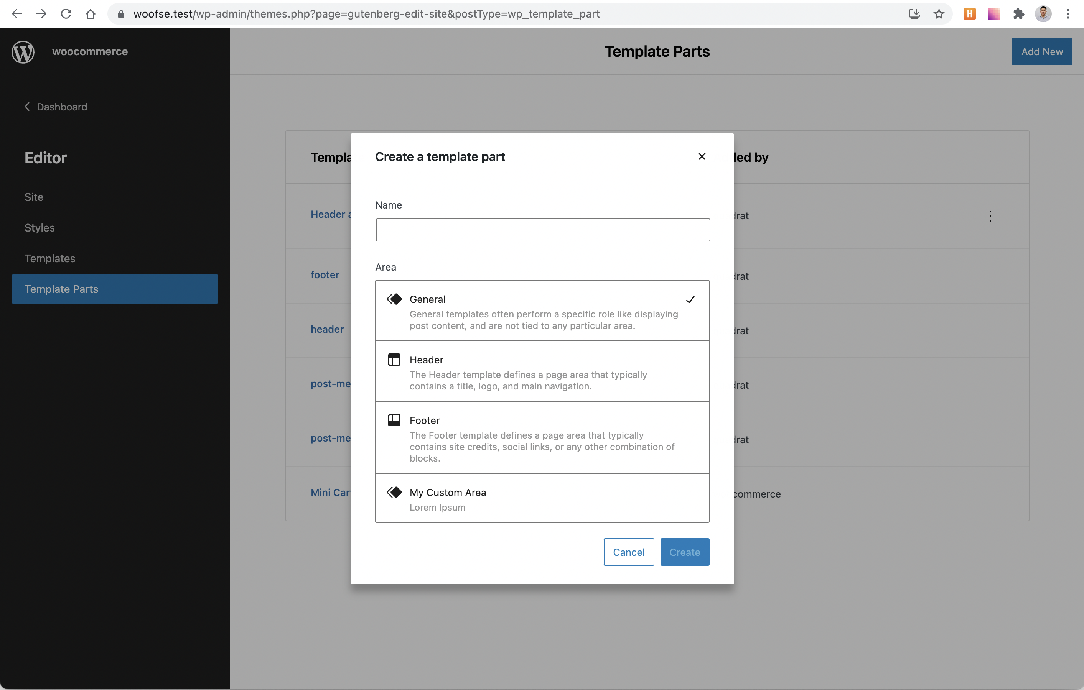This screenshot has height=690, width=1084.
Task: Click the browser home icon
Action: 91,14
